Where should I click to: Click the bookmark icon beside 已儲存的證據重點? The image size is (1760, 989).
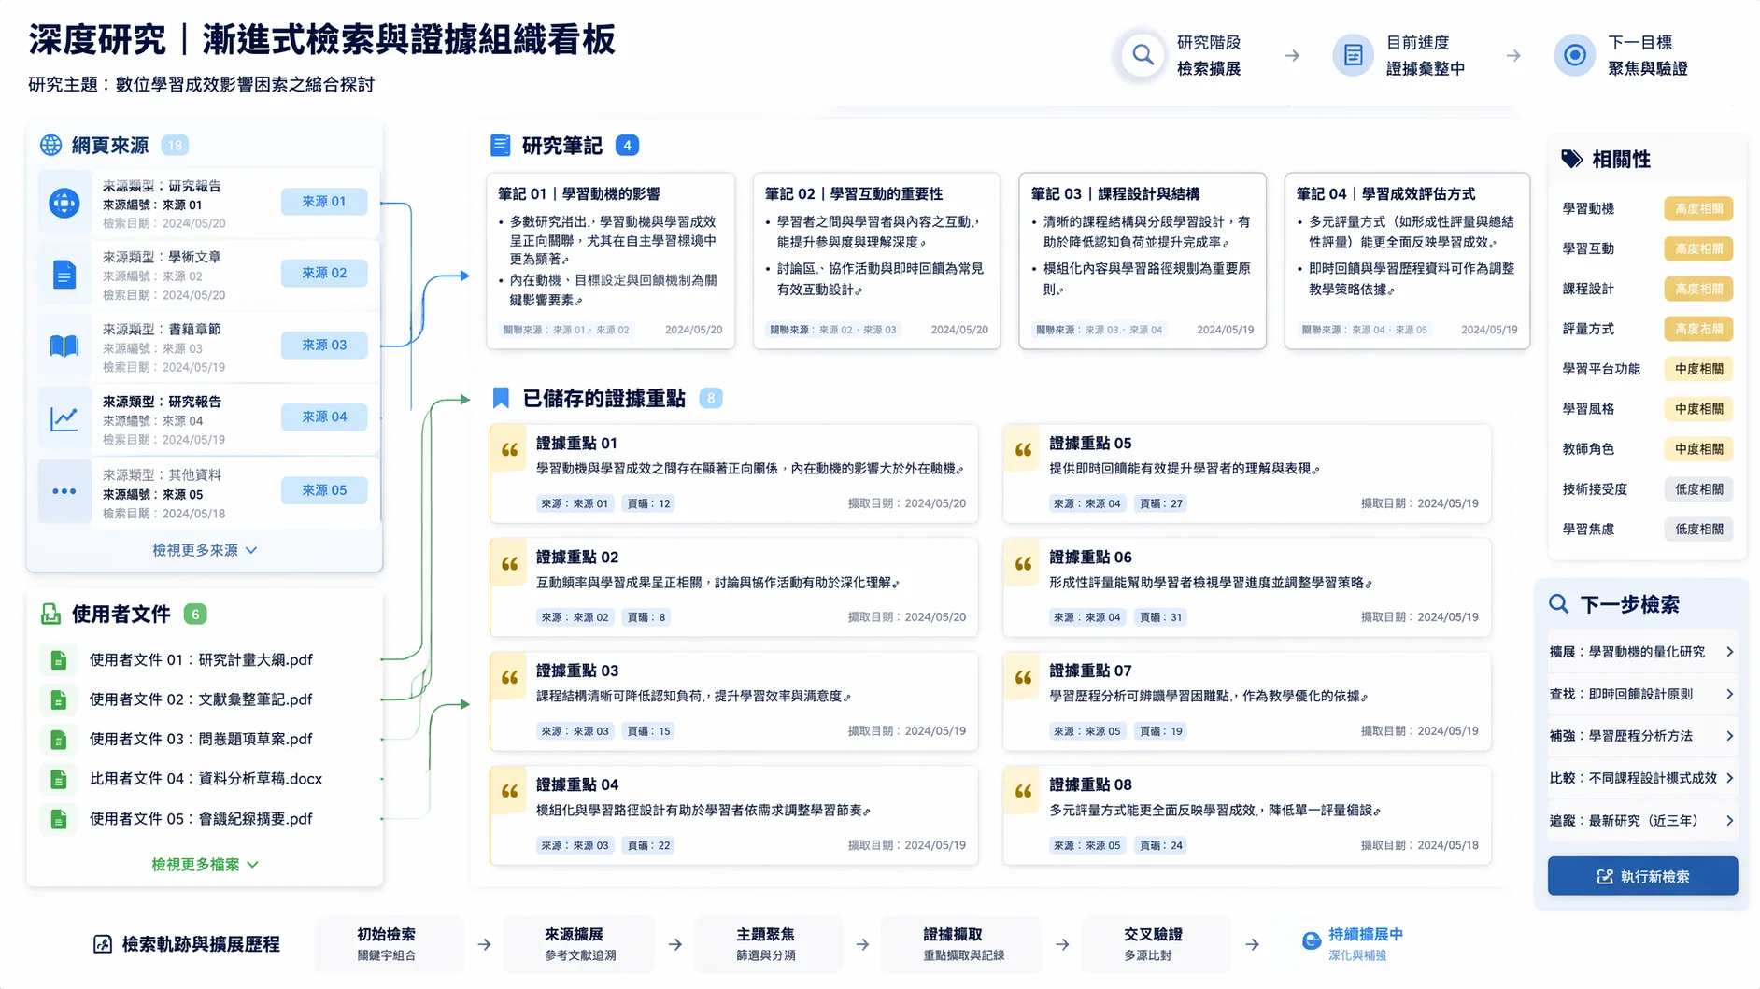[501, 399]
